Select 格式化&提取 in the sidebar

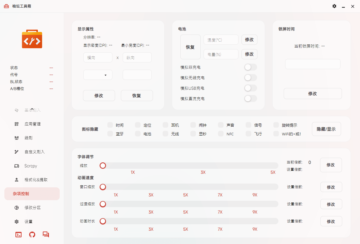36,180
